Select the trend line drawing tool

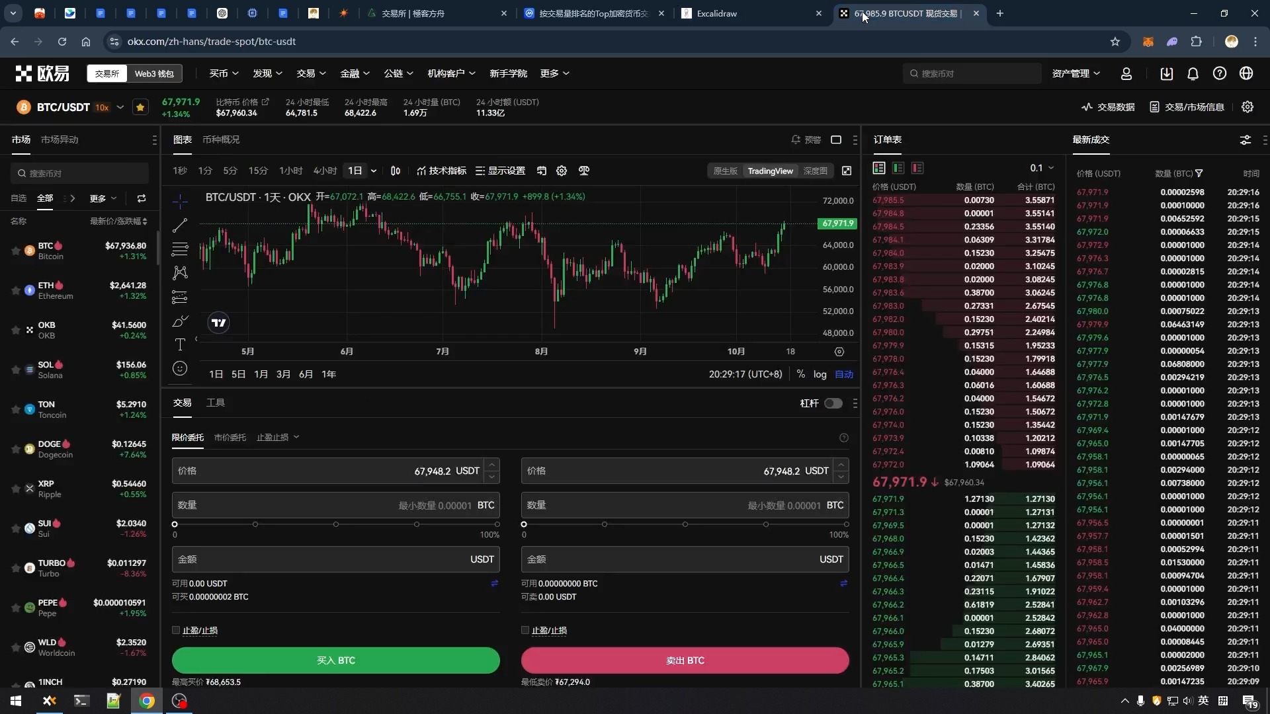(180, 225)
